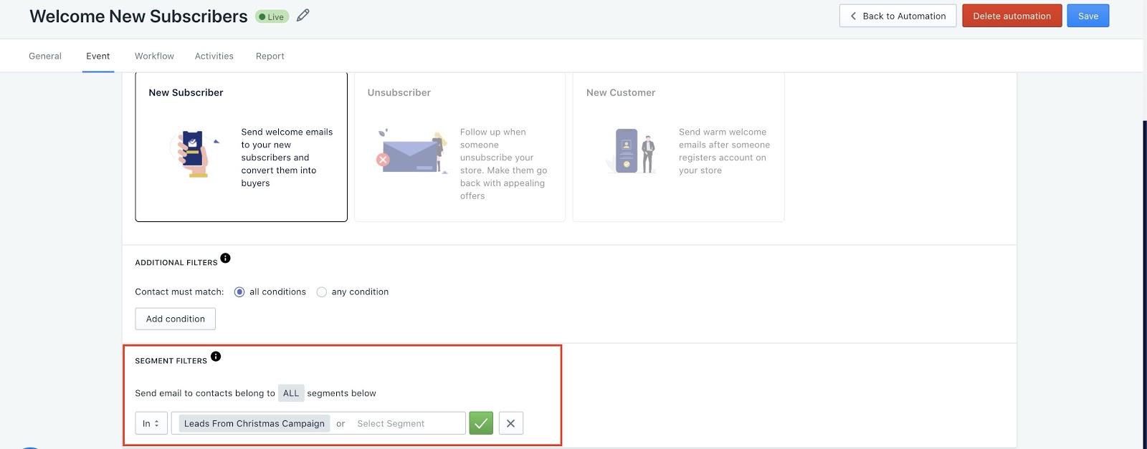Click the Unsubscriber envelope illustration
Screen dimensions: 1147x449
[x=411, y=152]
